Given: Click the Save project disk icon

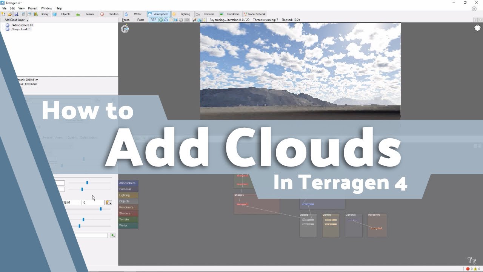Looking at the screenshot, I should pos(16,14).
